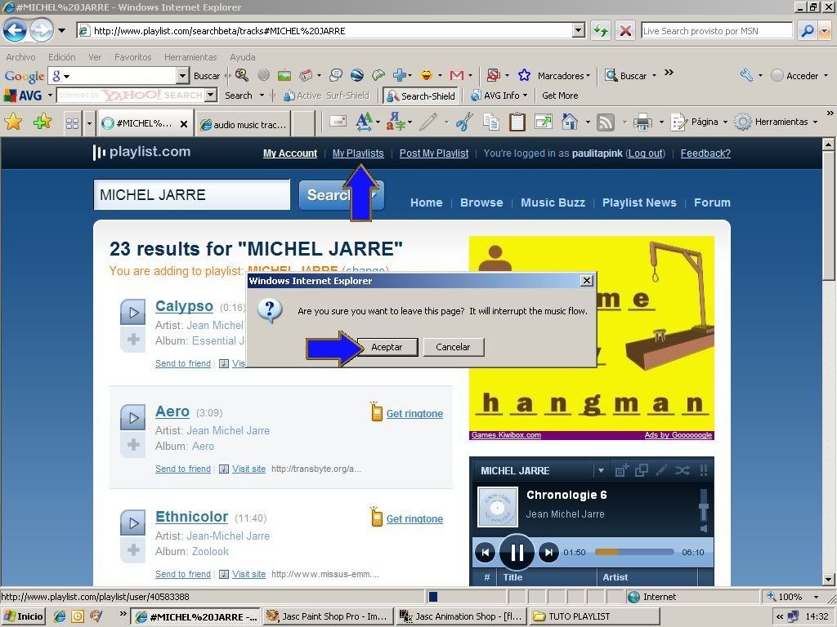837x627 pixels.
Task: Open Google toolbar wrench settings
Action: point(746,76)
